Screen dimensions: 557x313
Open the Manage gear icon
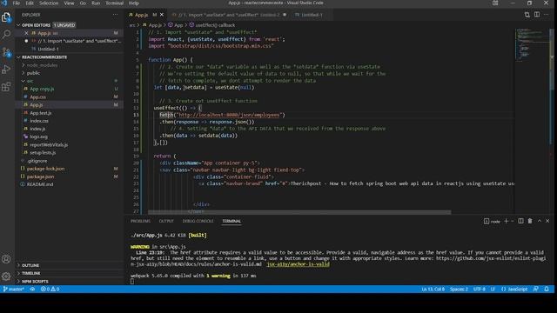(x=6, y=276)
